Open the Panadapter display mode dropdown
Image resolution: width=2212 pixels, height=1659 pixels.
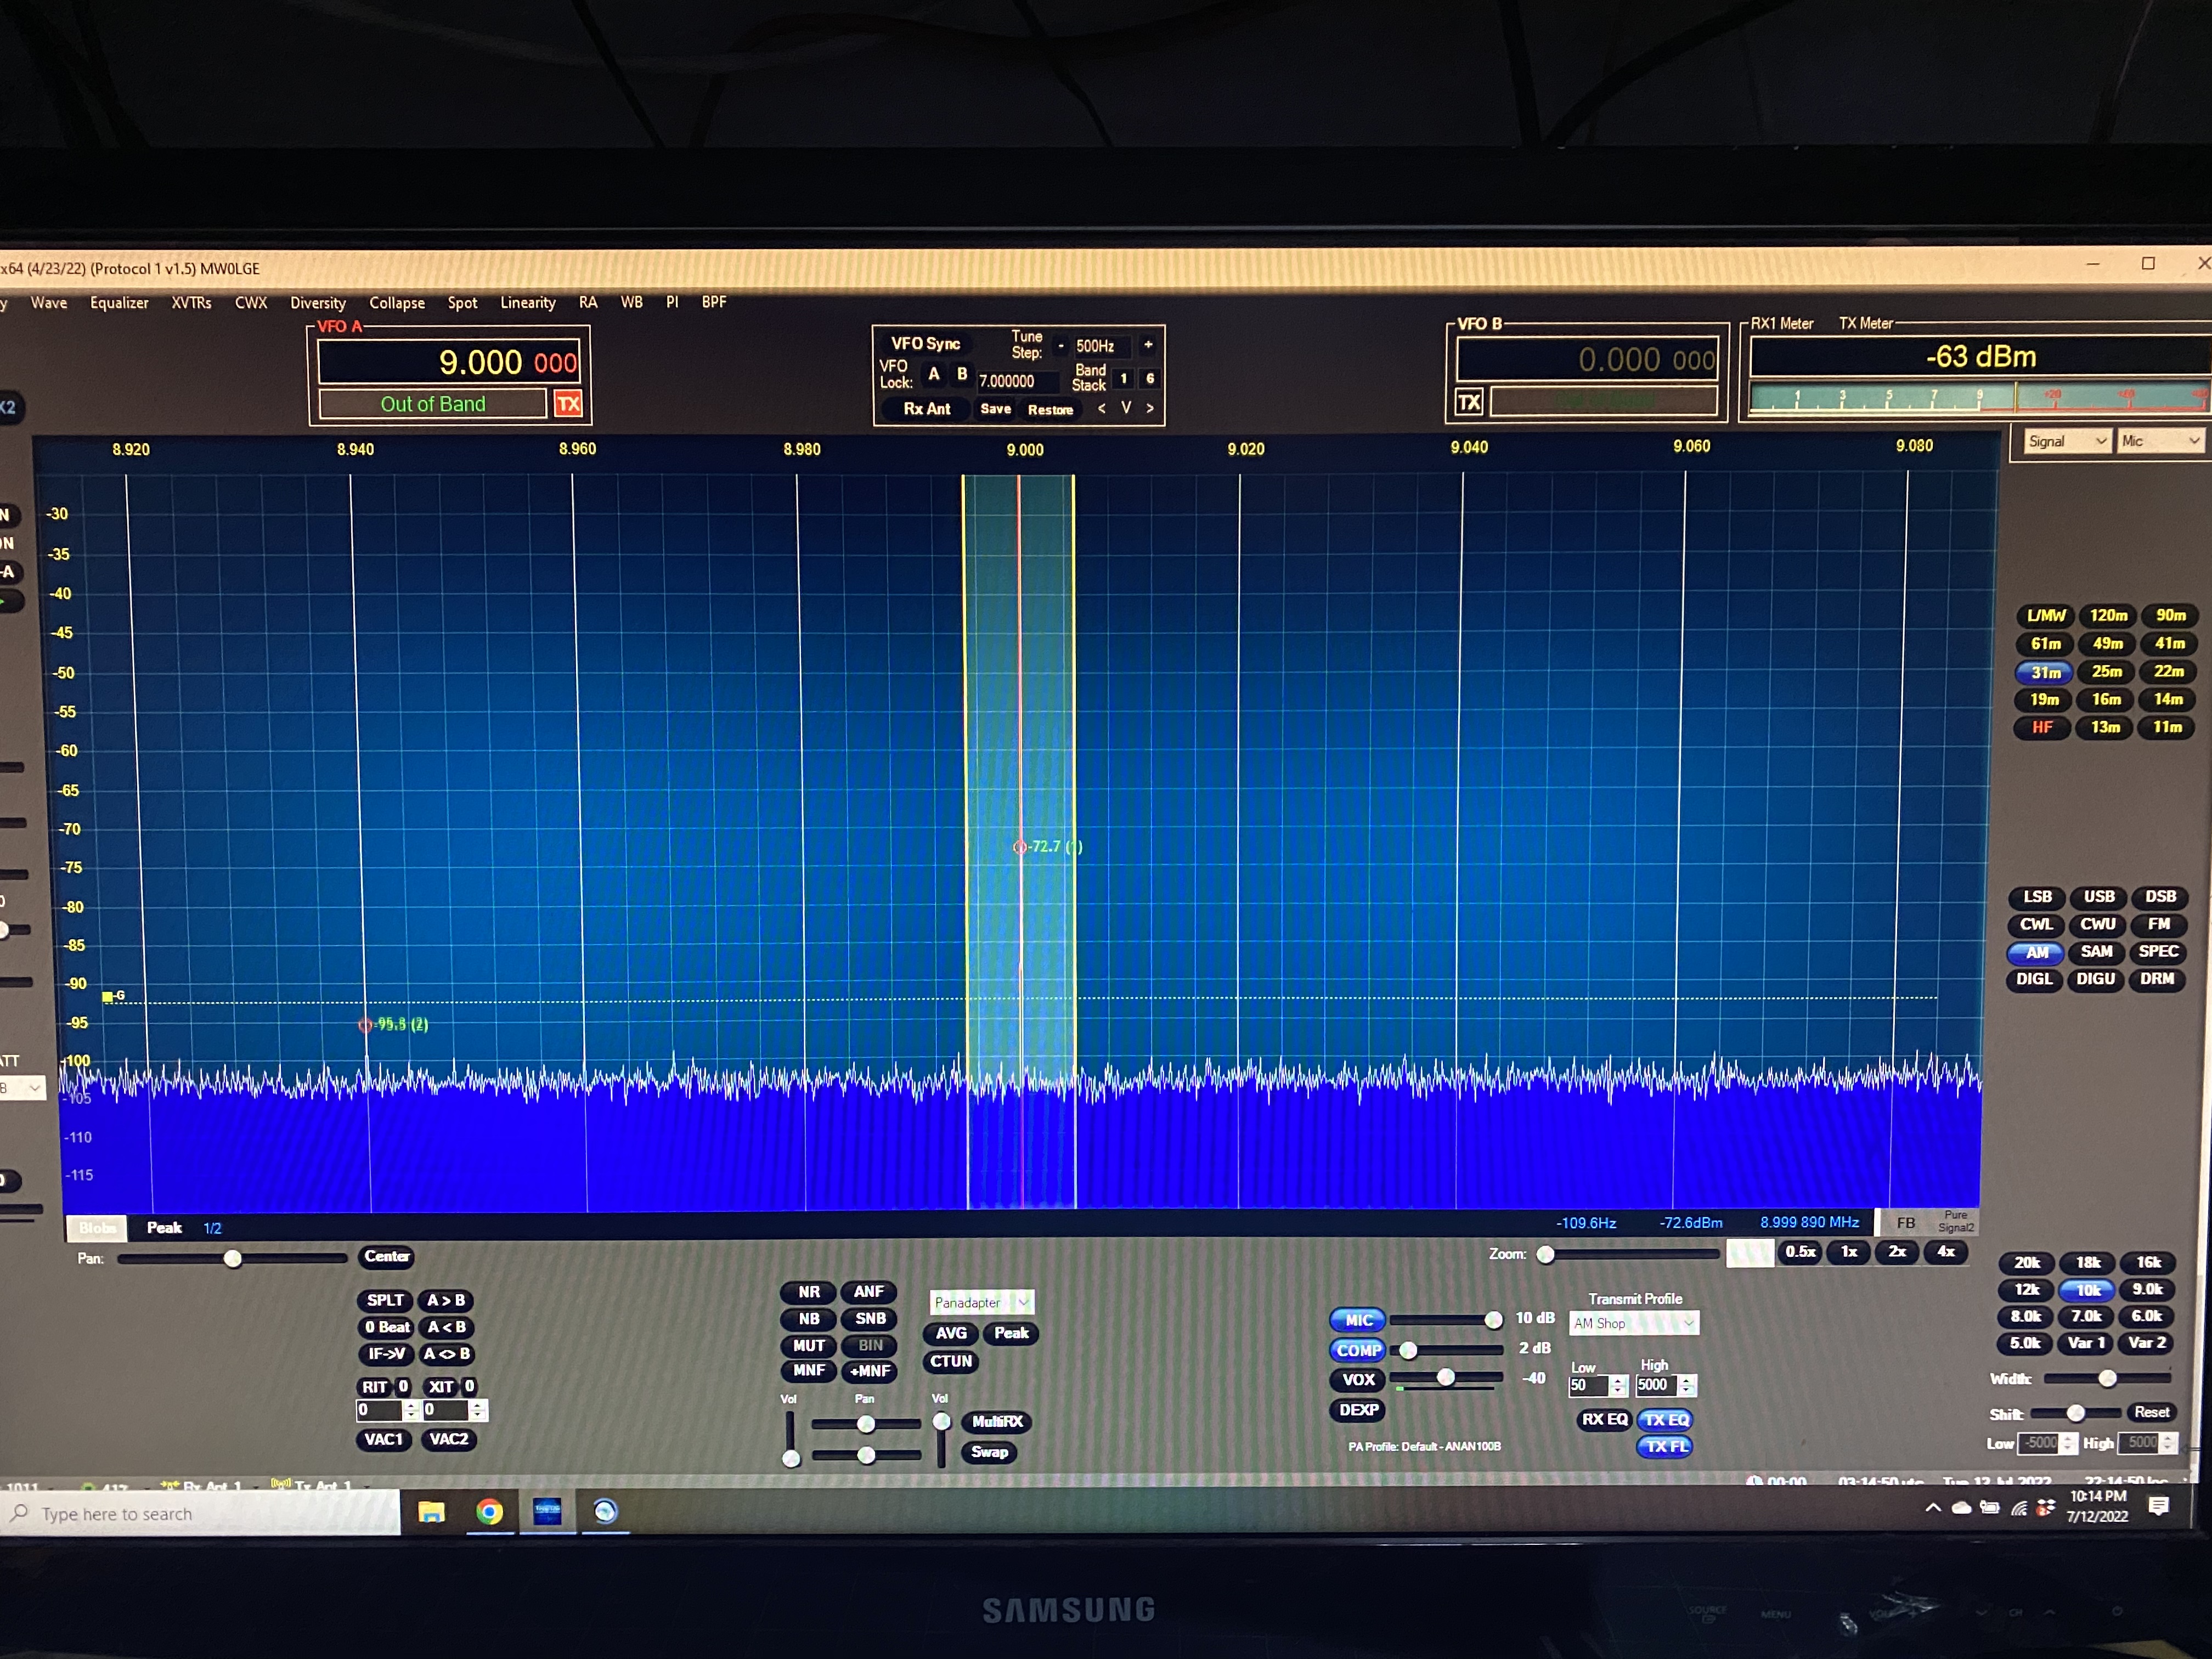point(981,1302)
